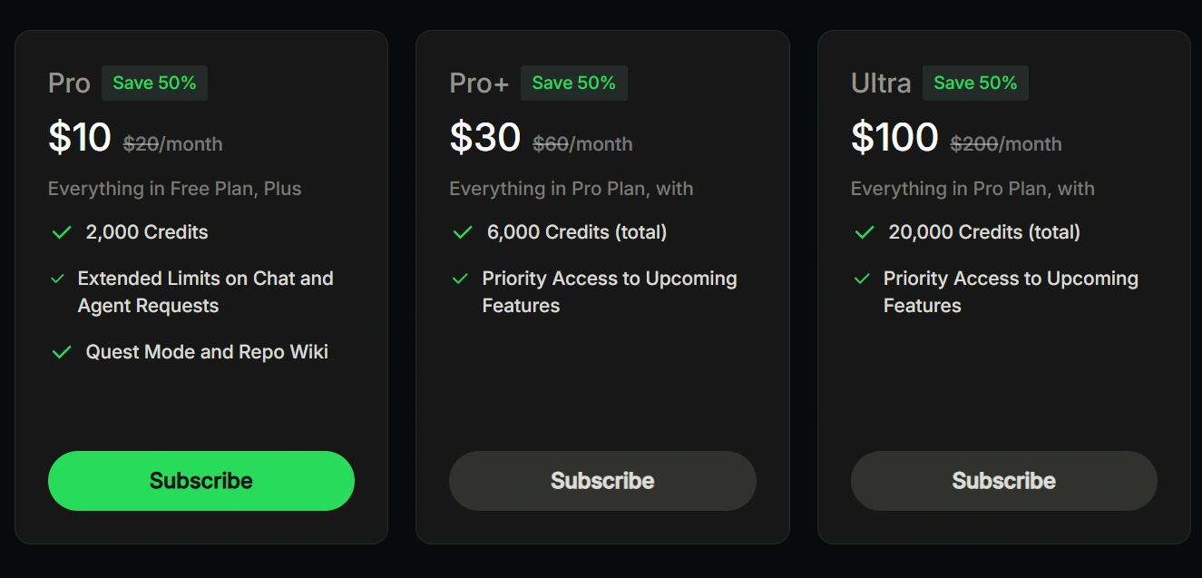Click the $100 price on Ultra card
This screenshot has width=1202, height=578.
(x=894, y=138)
